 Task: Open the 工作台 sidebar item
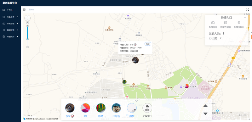[x=10, y=10]
